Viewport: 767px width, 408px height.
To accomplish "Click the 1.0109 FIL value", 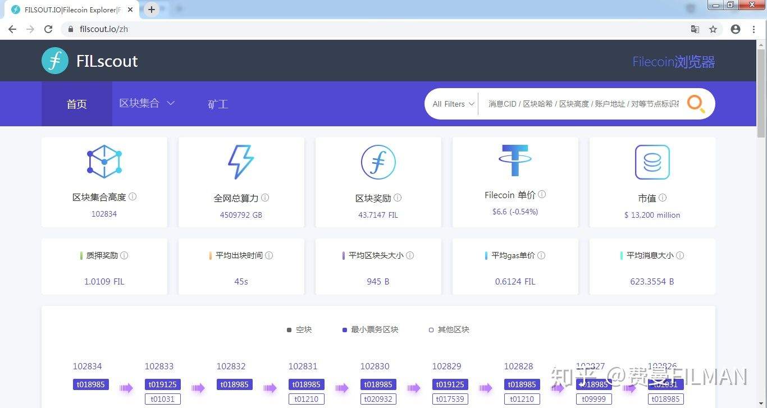I will [104, 282].
